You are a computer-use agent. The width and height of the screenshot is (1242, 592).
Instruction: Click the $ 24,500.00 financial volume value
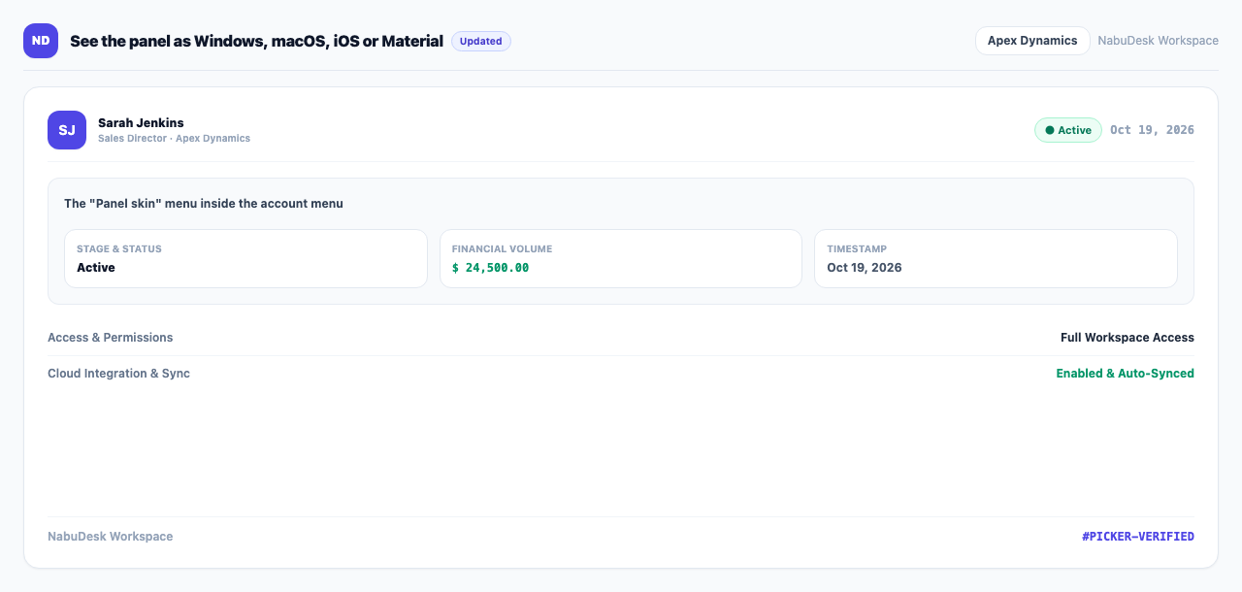490,268
